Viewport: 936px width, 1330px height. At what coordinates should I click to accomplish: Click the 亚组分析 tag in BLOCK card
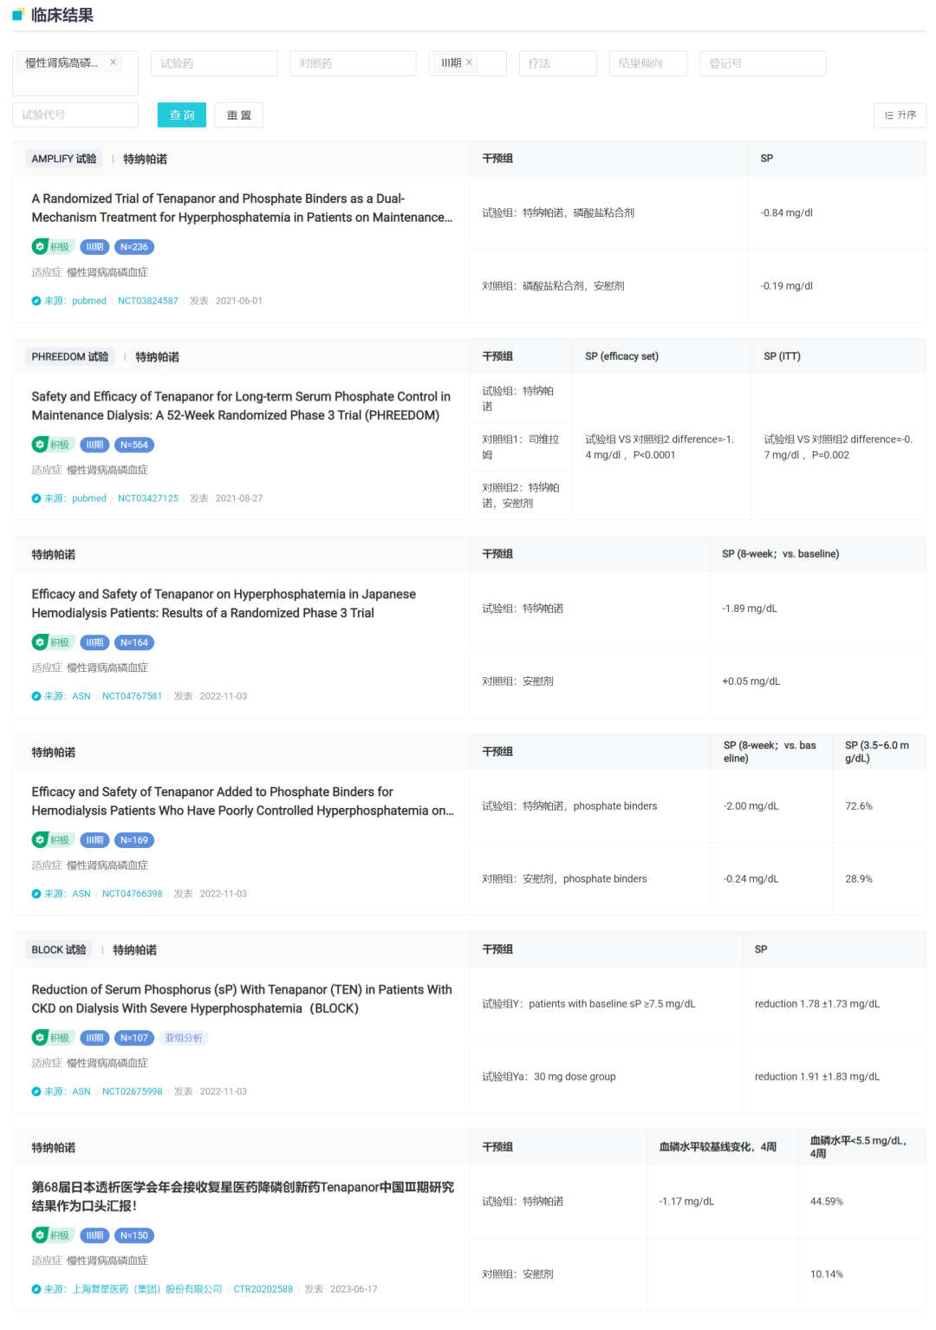click(x=184, y=1038)
